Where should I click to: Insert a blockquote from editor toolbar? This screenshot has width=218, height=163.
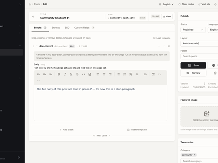pos(131,74)
